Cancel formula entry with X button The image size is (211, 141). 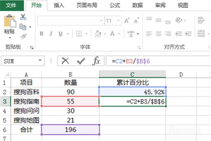65,61
